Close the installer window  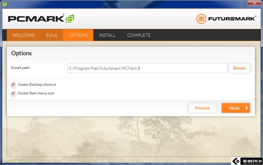(x=254, y=3)
